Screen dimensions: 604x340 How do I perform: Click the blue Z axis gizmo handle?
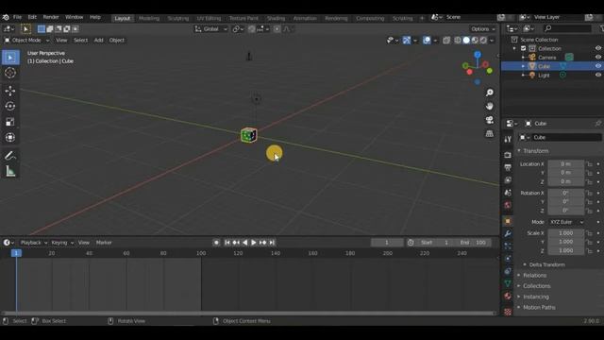(x=478, y=55)
